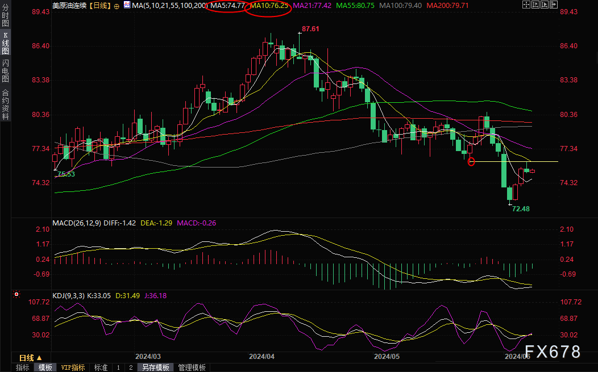Screen dimensions: 598x372
Task: Switch to the K线图 sidebar tab
Action: 6,43
